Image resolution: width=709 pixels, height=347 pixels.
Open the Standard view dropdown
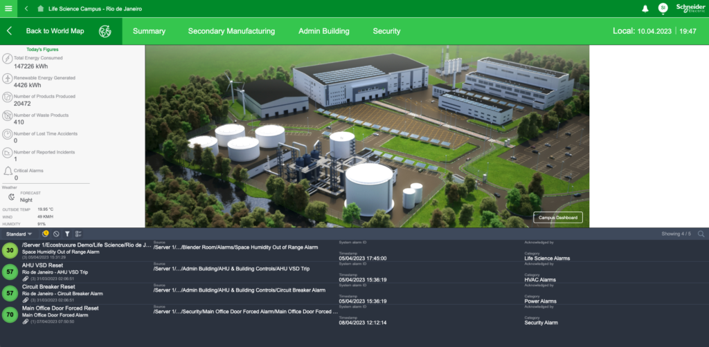point(19,234)
